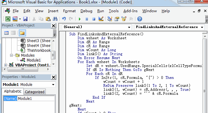Toggle Design Mode icon
Image resolution: width=208 pixels, height=113 pixels.
101,19
